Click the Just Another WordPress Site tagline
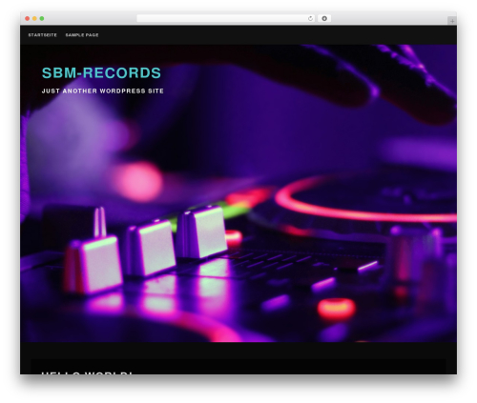The image size is (477, 403). click(103, 91)
